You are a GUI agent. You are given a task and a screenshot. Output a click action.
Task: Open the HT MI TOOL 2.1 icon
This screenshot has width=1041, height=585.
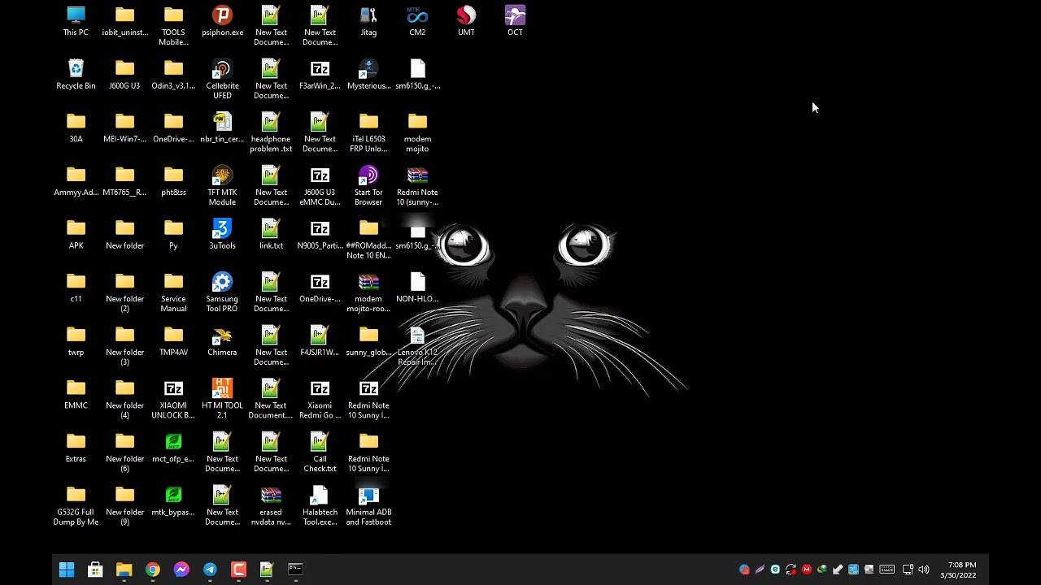tap(222, 399)
